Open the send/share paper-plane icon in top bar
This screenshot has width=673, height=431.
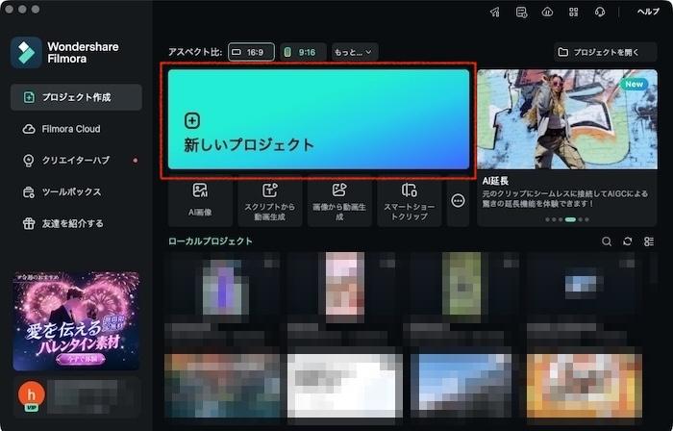(495, 12)
